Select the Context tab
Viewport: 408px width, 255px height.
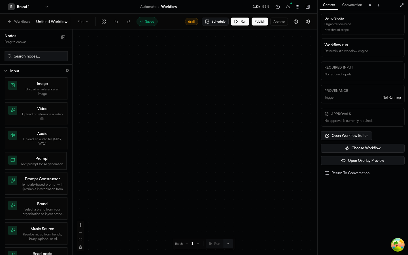tap(329, 5)
